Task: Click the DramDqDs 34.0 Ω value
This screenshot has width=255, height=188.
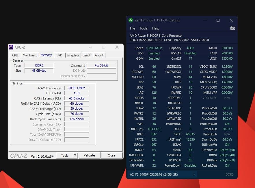Action: 227,139
